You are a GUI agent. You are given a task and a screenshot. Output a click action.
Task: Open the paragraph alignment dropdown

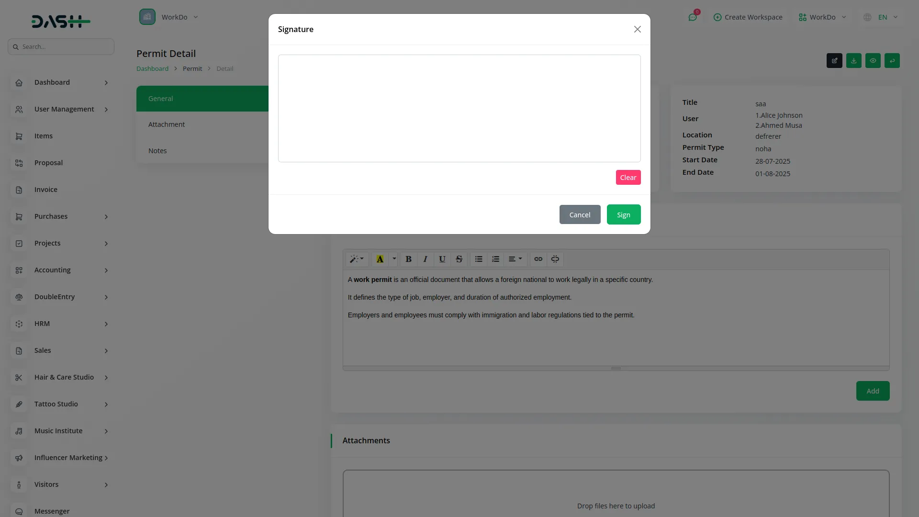tap(515, 259)
